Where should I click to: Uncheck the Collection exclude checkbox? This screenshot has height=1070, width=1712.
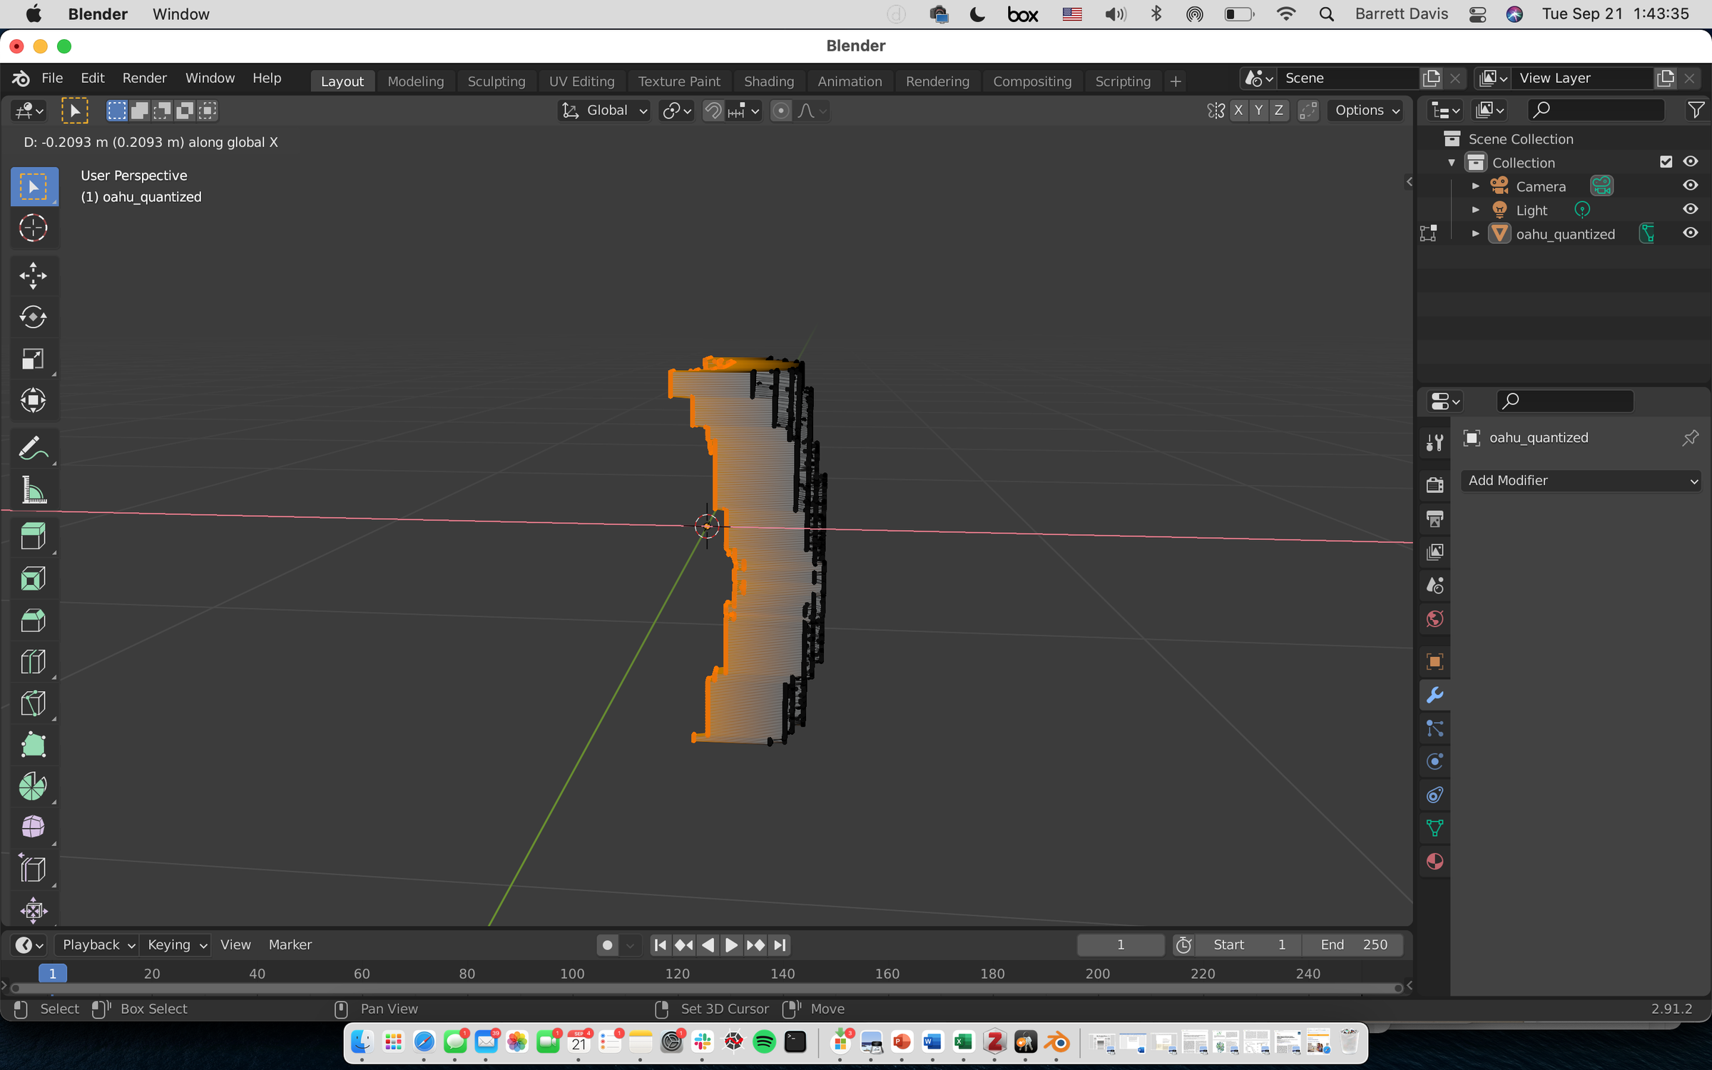pyautogui.click(x=1666, y=162)
